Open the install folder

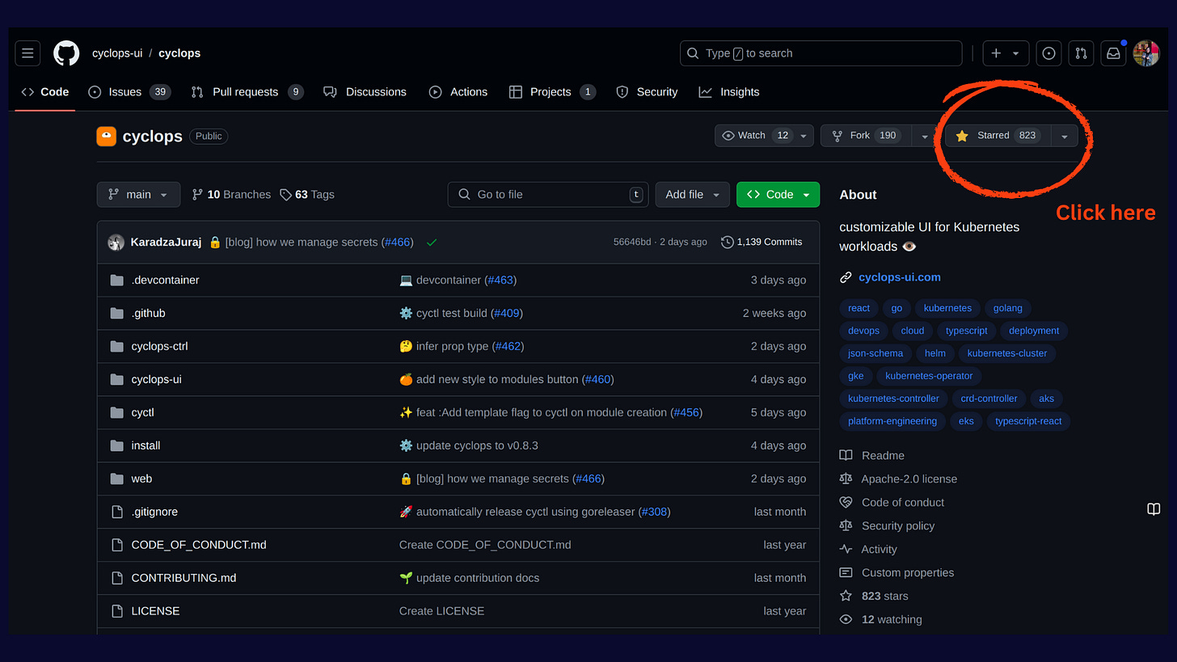coord(146,446)
